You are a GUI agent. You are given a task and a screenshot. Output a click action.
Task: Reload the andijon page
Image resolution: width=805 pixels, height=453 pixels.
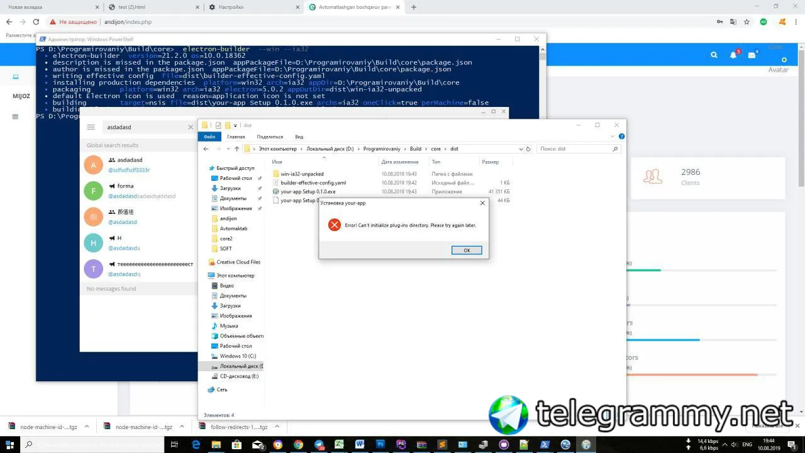click(x=36, y=22)
